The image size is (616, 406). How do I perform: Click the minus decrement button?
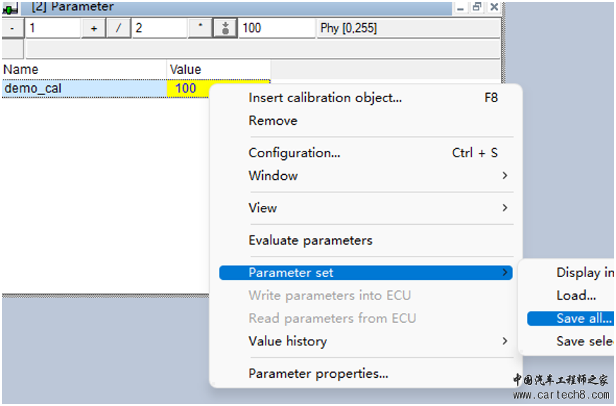(x=13, y=28)
